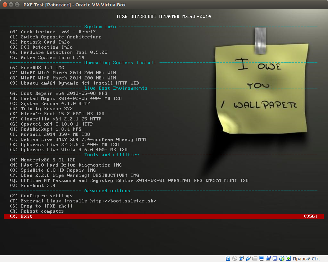Screen dimensions: 328x262
Task: Choose (S) Drop to iPXE shell
Action: (x=41, y=206)
